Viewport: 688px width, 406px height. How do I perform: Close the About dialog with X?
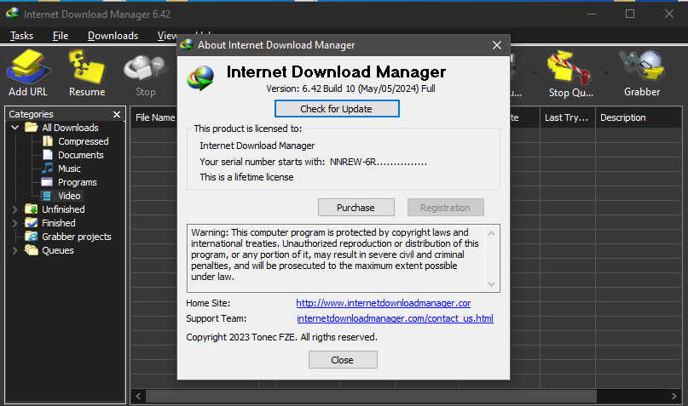(x=497, y=45)
